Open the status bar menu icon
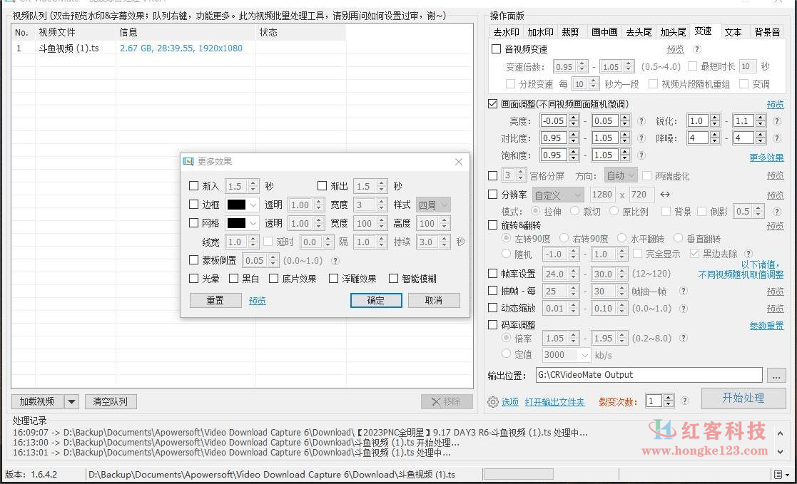The width and height of the screenshot is (797, 484). (x=781, y=474)
